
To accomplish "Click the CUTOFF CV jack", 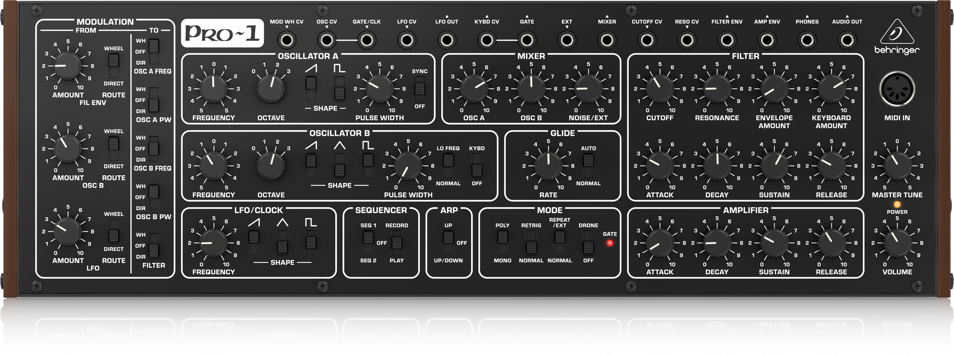I will [647, 40].
